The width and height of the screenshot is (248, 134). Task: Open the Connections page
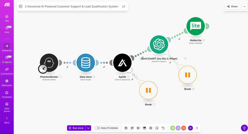7,71
